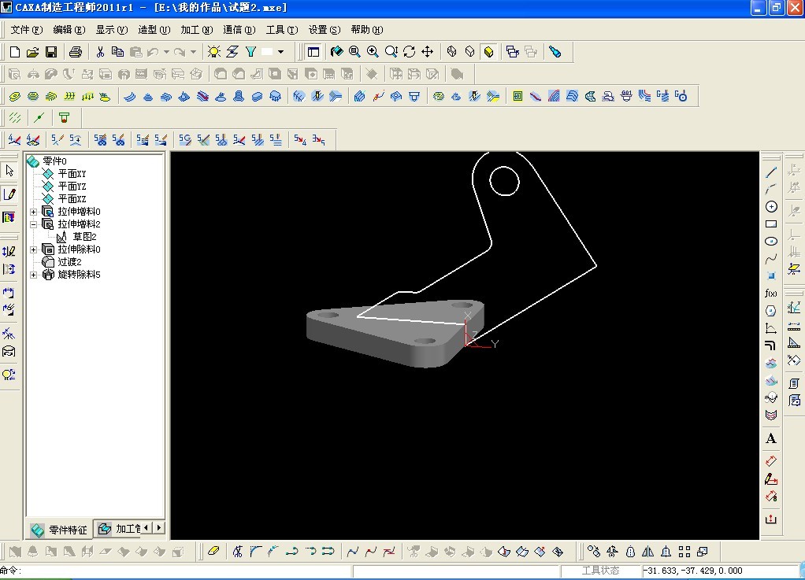Viewport: 805px width, 580px height.
Task: Select 平面YZ in the feature tree
Action: pos(72,187)
